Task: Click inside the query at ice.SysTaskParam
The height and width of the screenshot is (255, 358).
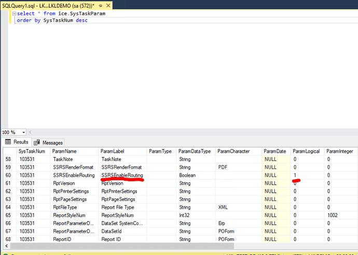Action: point(82,14)
